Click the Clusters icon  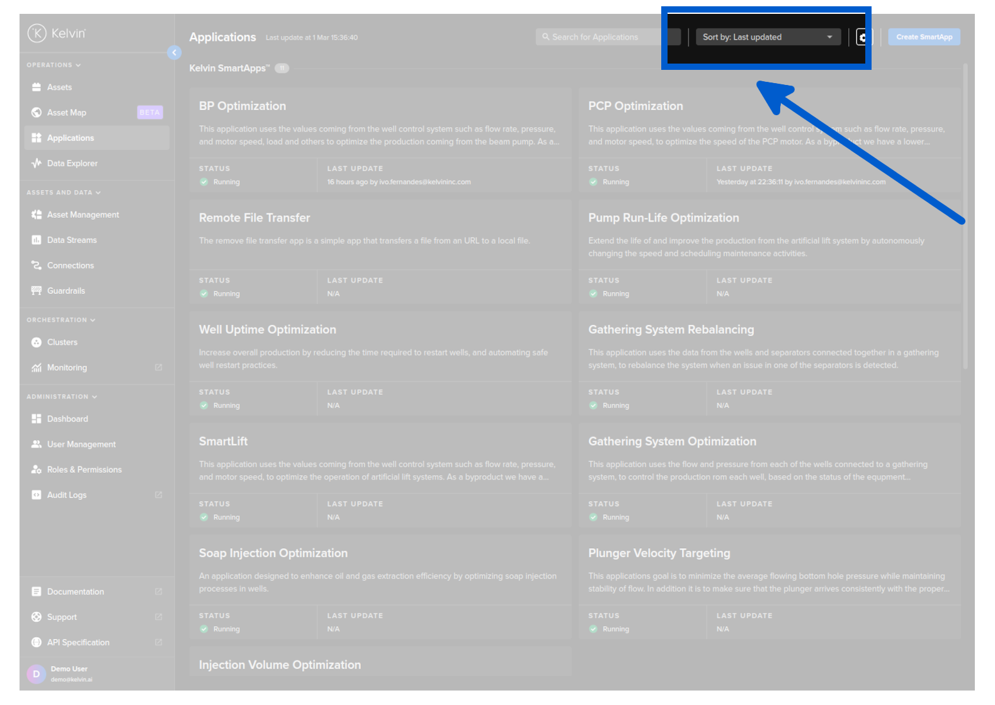(x=37, y=342)
